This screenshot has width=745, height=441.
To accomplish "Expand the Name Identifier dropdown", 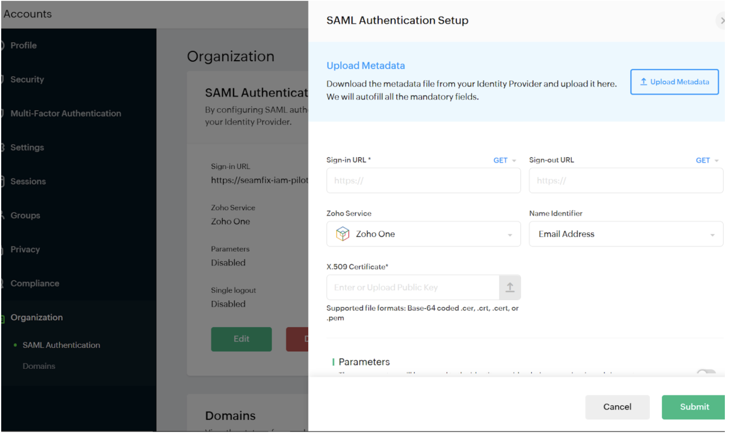I will pos(626,234).
